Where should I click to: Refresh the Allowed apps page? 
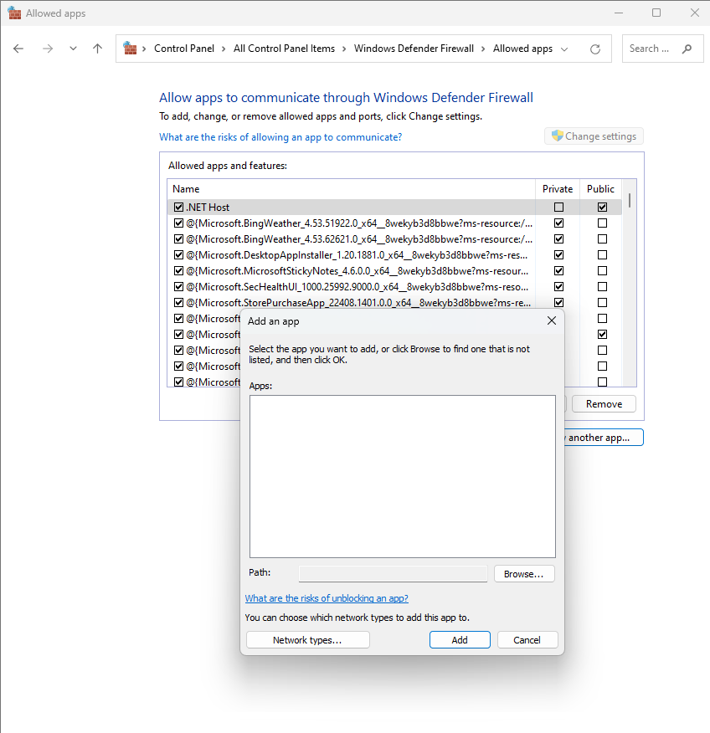(x=595, y=49)
